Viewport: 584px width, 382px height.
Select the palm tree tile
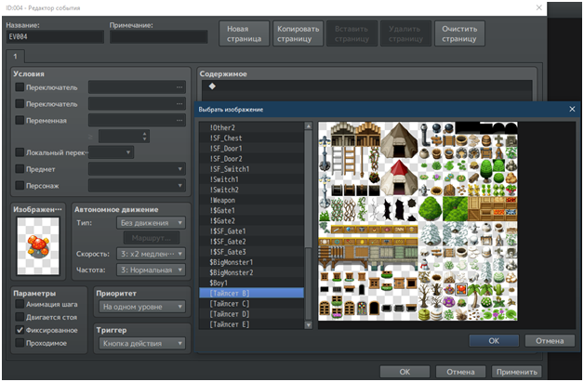click(473, 295)
